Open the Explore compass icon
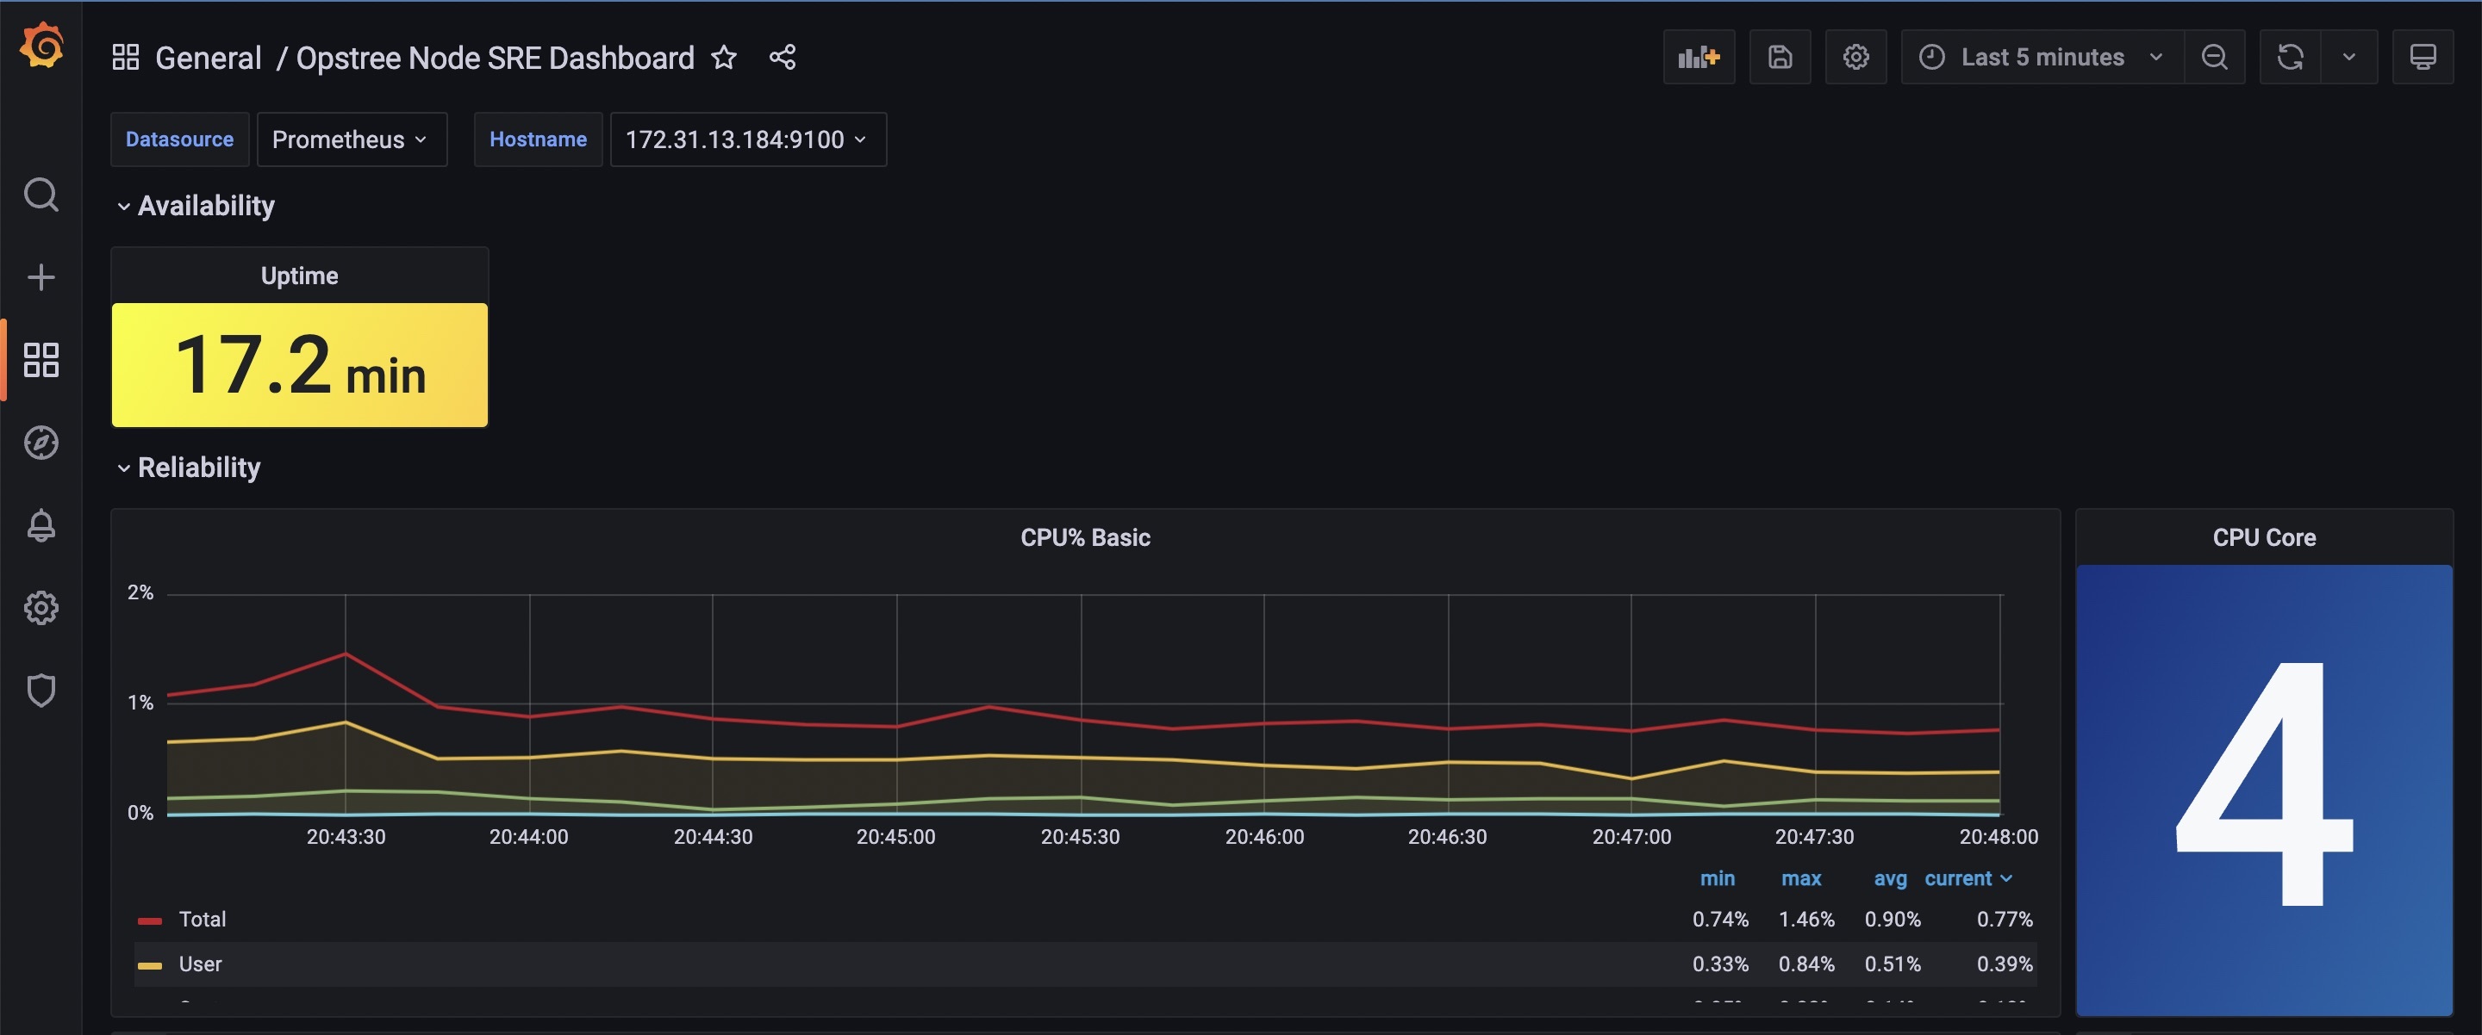This screenshot has height=1035, width=2482. 41,443
